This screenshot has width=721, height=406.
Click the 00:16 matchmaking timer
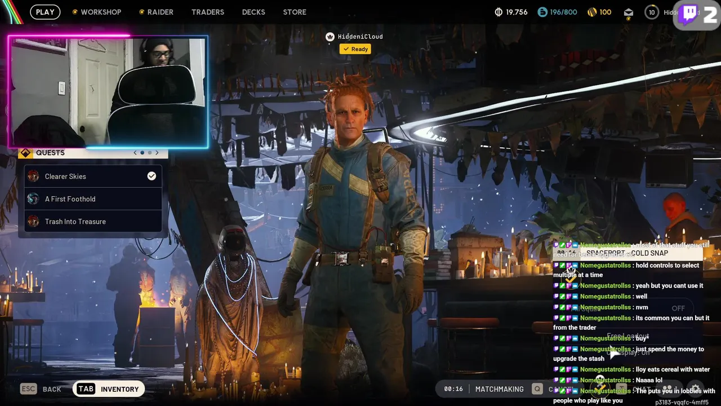[x=453, y=389]
